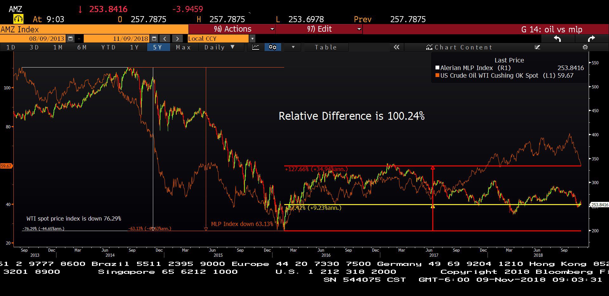The width and height of the screenshot is (609, 296).
Task: Click the start date field 08/09/2013
Action: click(x=33, y=39)
